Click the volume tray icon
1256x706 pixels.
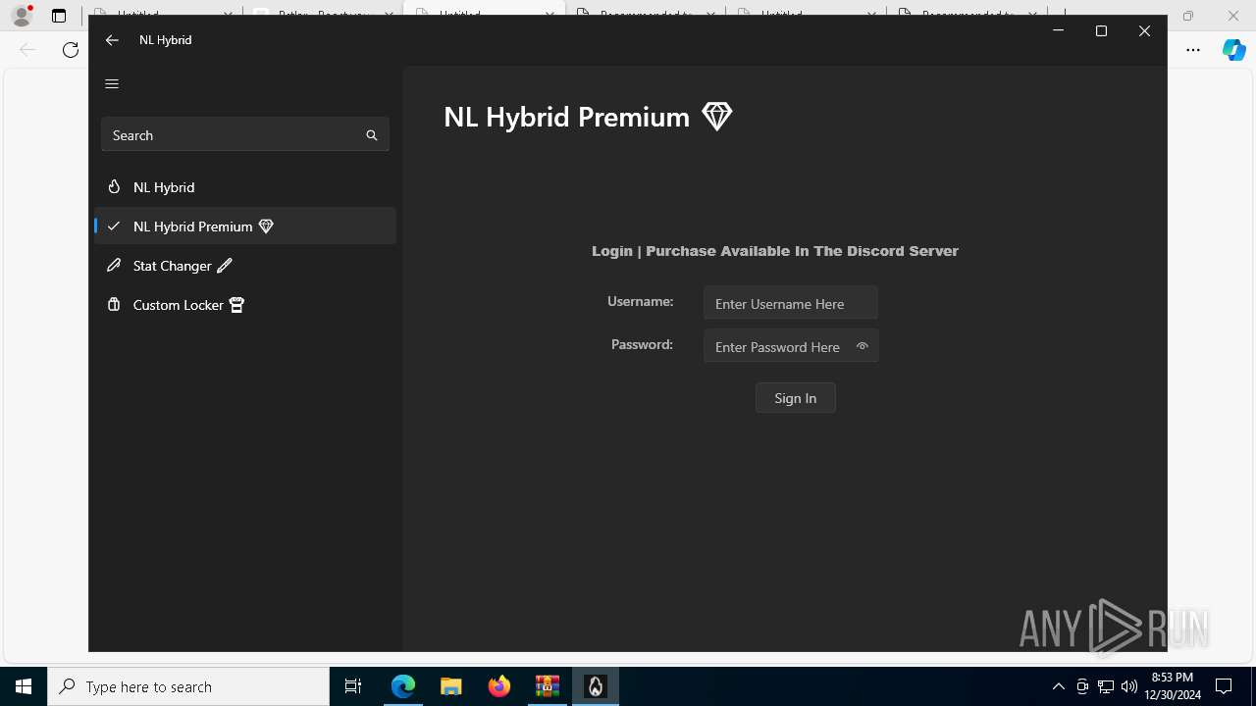click(1129, 686)
